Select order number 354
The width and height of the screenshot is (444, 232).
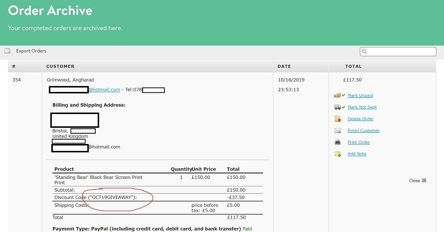[16, 80]
